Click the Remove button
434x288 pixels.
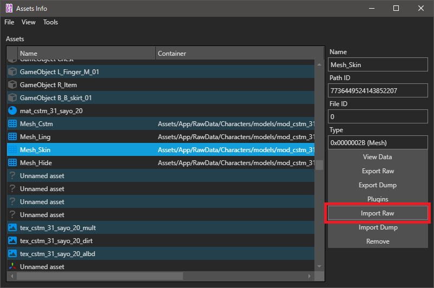coord(378,241)
